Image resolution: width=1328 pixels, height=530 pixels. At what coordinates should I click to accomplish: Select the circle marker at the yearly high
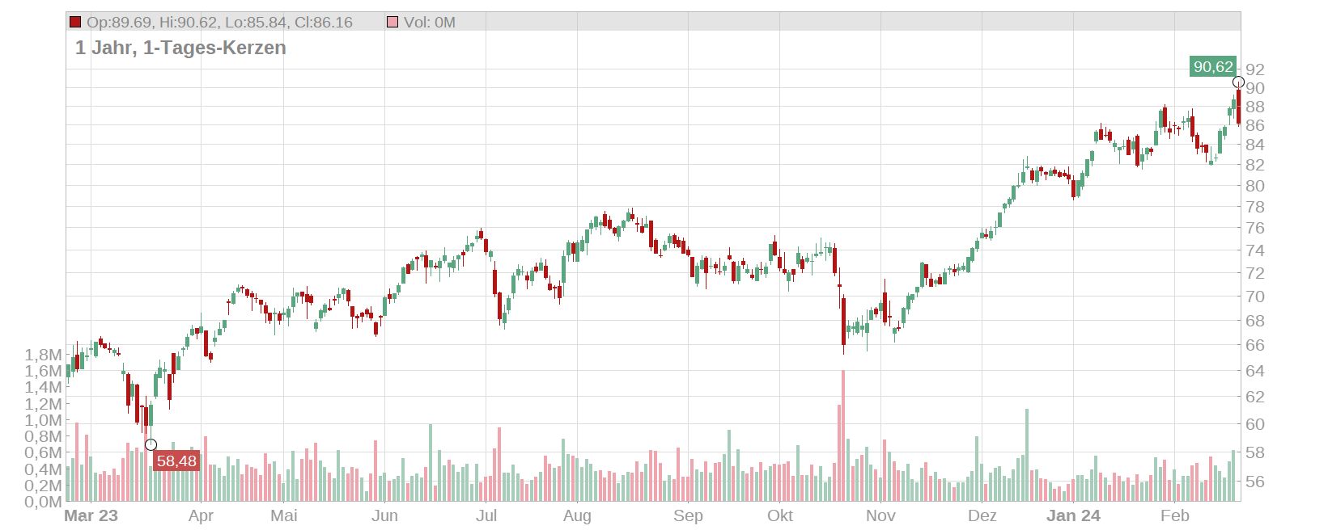pos(1238,82)
